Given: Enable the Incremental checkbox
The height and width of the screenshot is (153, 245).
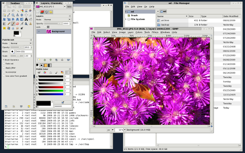Looking at the screenshot, I should click(x=4, y=72).
